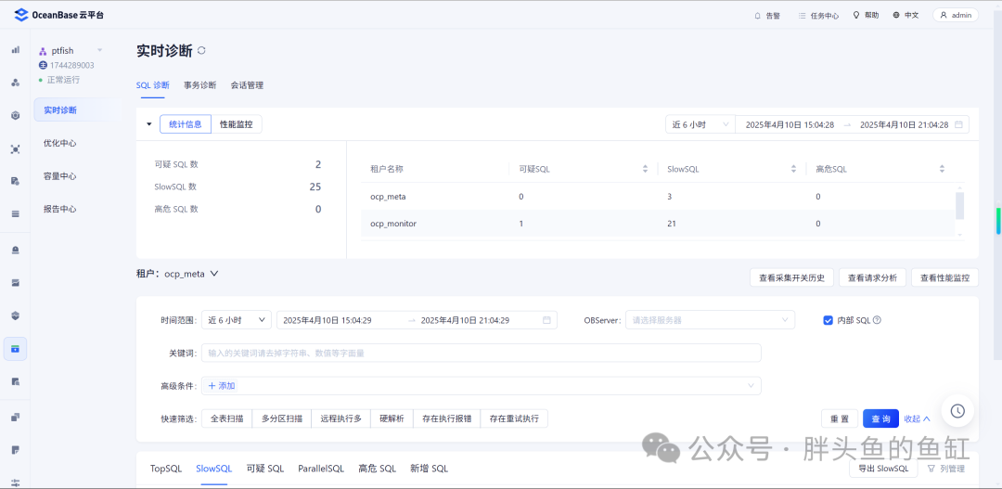Select the 性能监控 view toggle
This screenshot has height=489, width=1002.
237,124
